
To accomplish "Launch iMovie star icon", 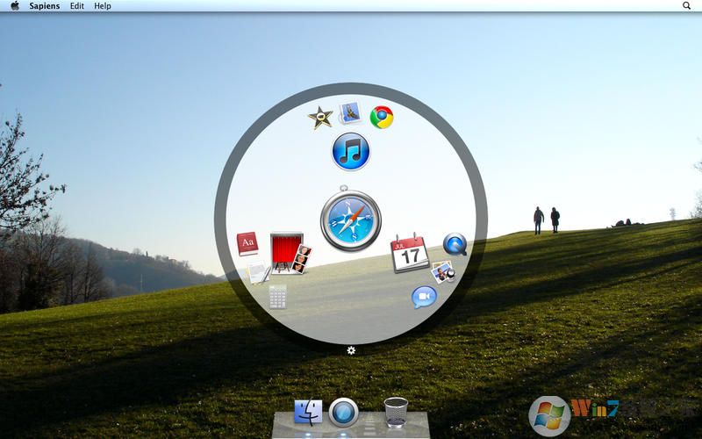I will point(320,118).
